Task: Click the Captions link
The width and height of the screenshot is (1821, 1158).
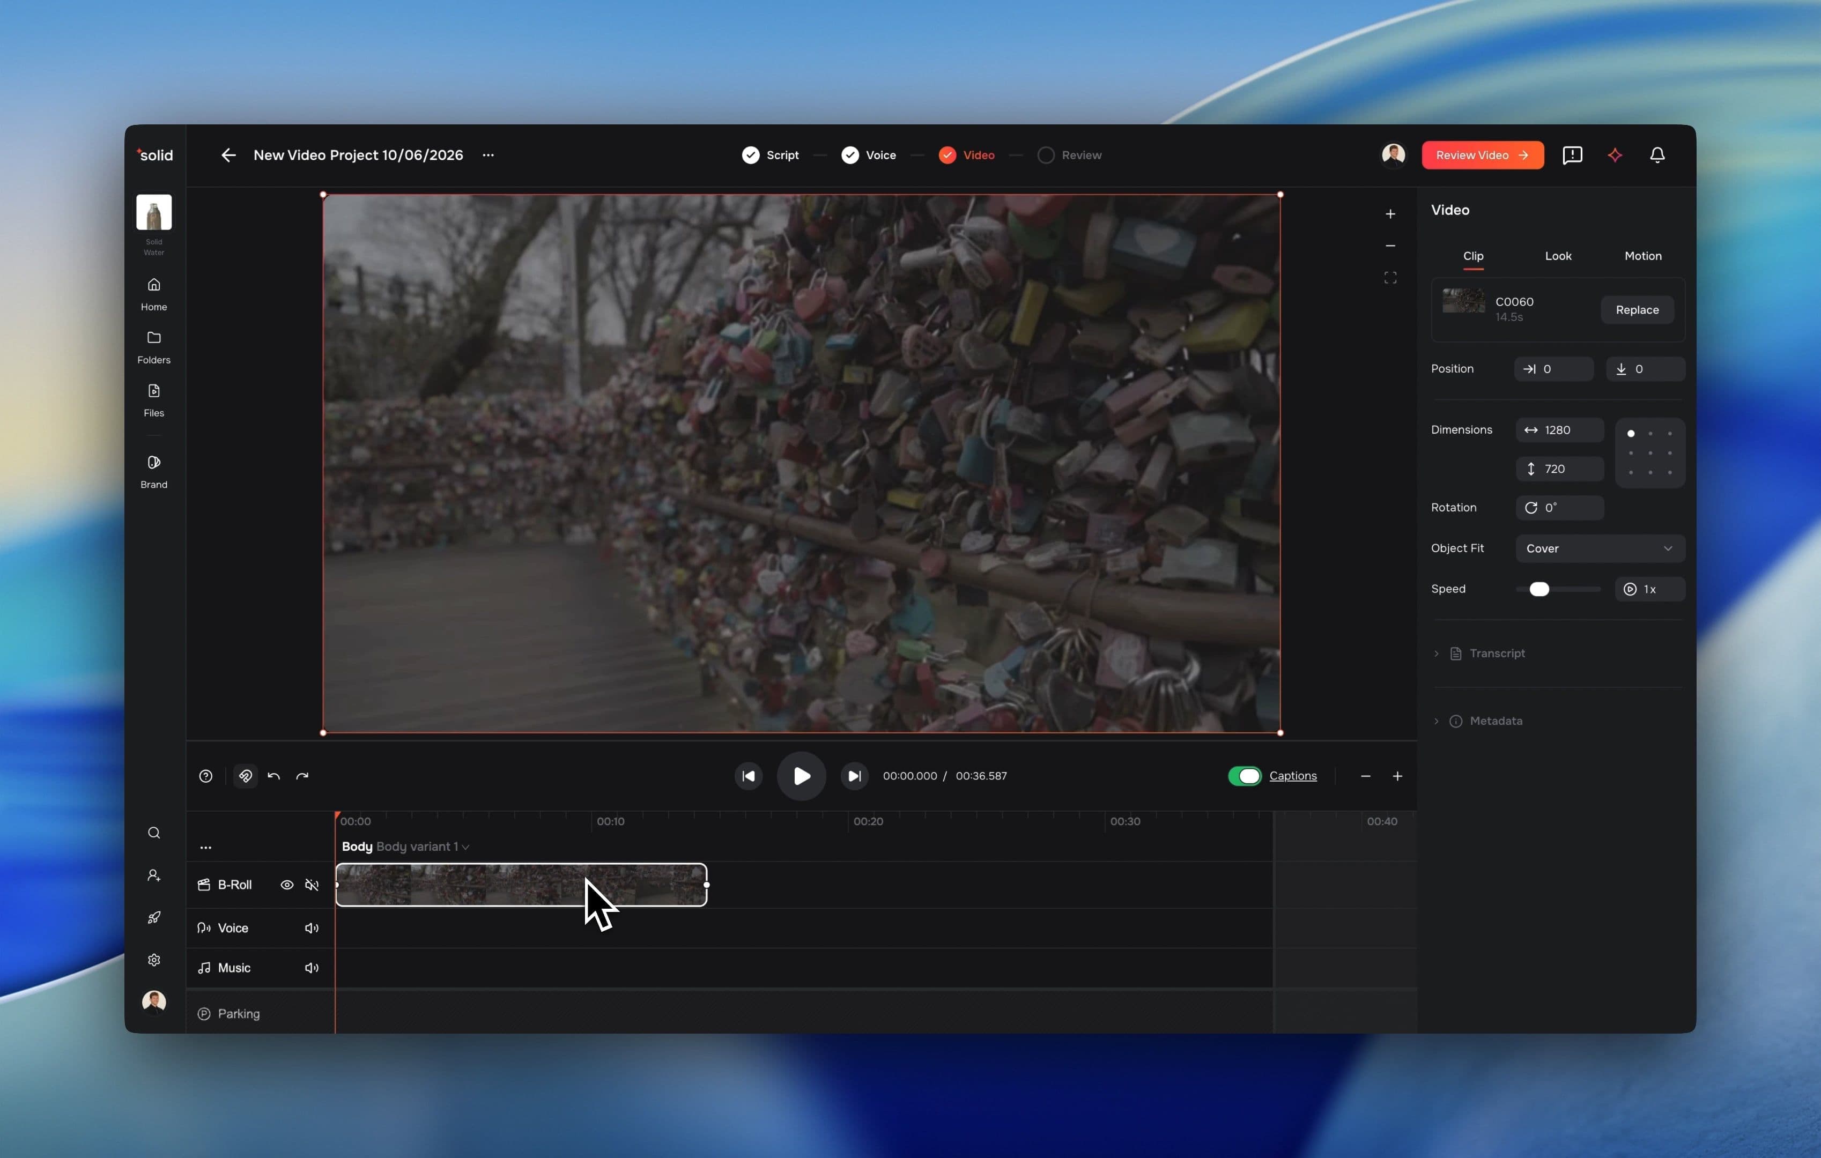Action: pyautogui.click(x=1292, y=776)
